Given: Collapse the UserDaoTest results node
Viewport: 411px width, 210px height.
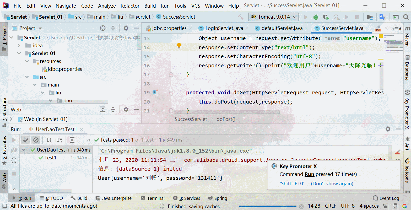Looking at the screenshot, I should coord(24,150).
